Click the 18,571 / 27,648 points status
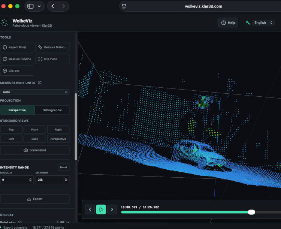Image resolution: width=281 pixels, height=229 pixels. point(48,227)
